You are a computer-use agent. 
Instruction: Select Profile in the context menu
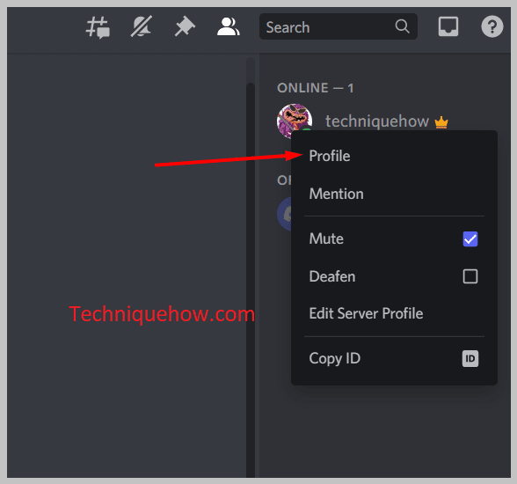[x=394, y=156]
